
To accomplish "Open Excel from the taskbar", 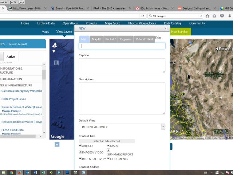I will (43, 172).
